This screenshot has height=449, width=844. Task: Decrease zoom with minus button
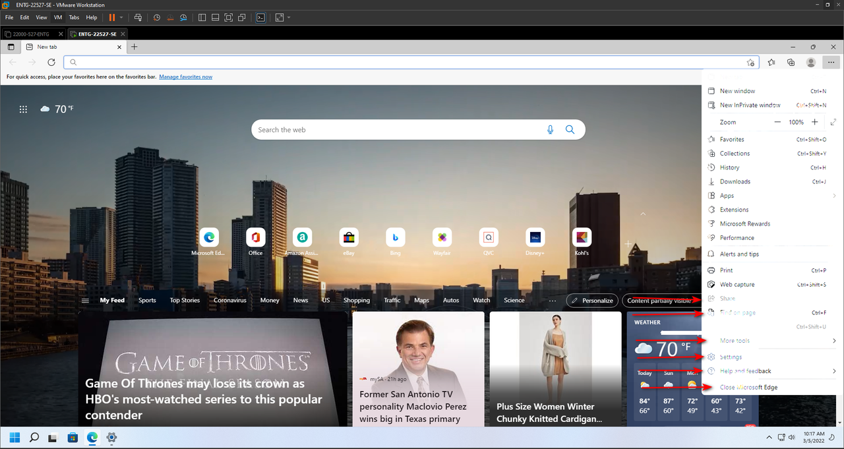(x=777, y=122)
